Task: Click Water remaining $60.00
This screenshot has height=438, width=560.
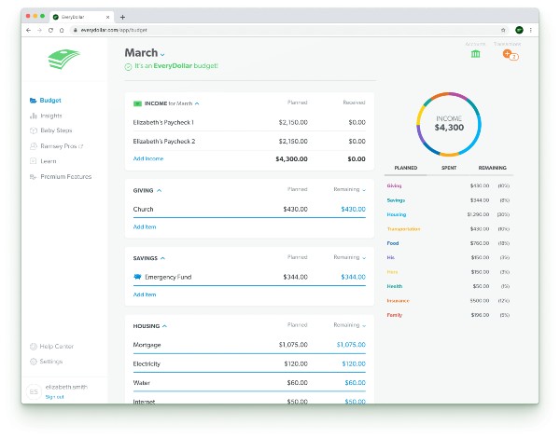Action: click(355, 383)
